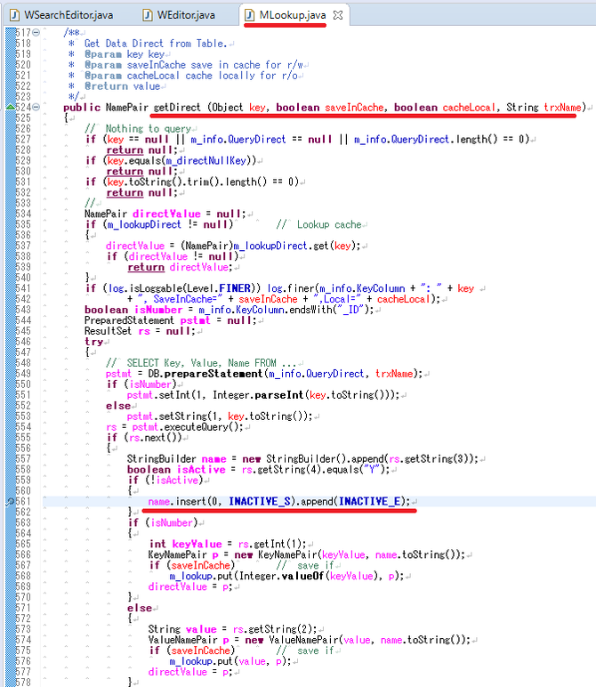This screenshot has height=687, width=596.
Task: Click line number 561 in the gutter
Action: coord(23,501)
